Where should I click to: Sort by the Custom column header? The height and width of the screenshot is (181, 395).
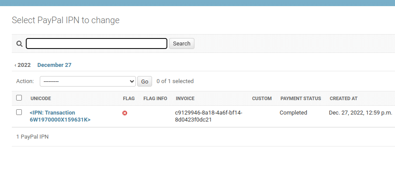coord(262,98)
